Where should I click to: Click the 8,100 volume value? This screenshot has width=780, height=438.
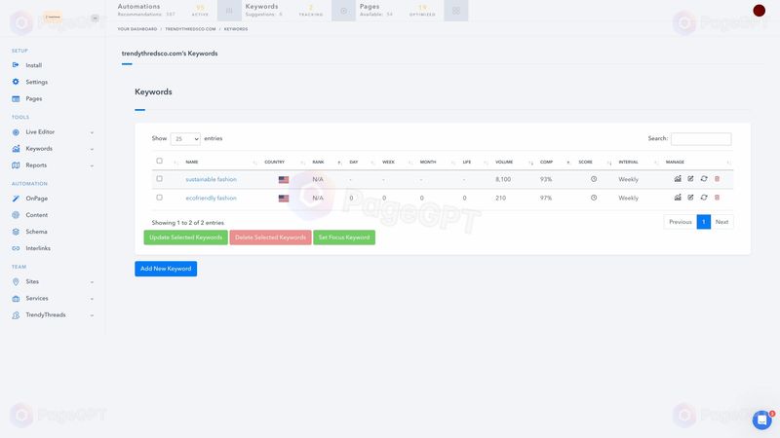tap(503, 179)
